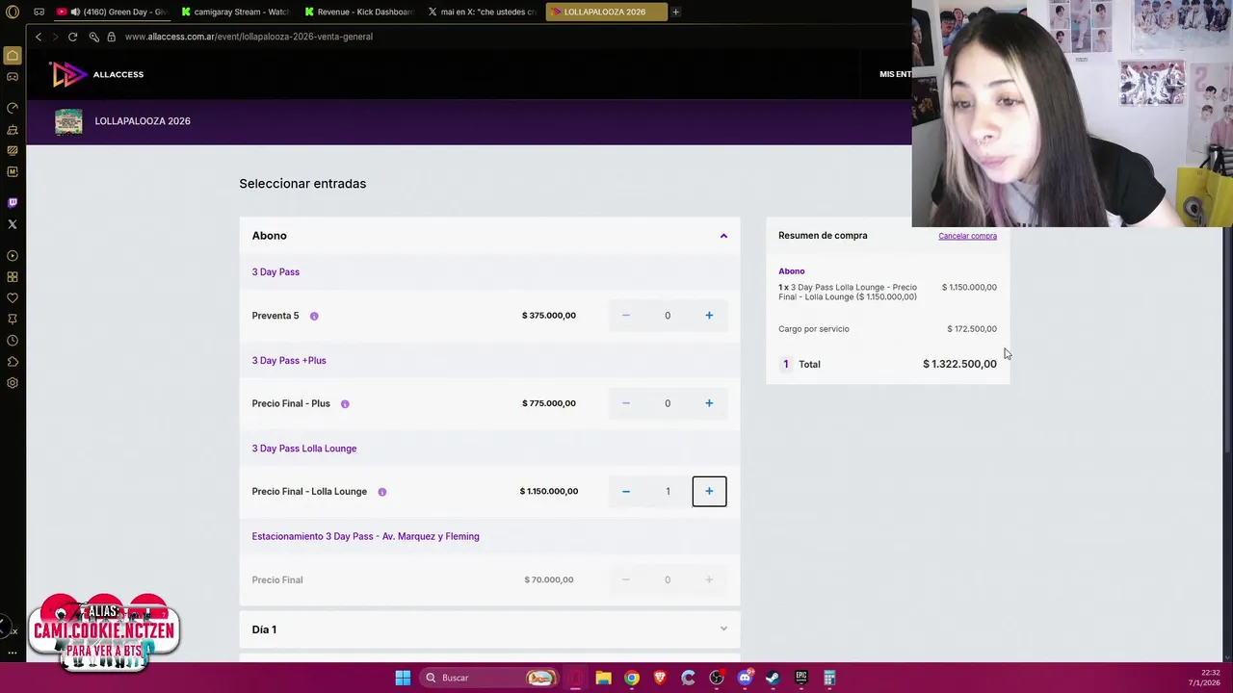Open Twitch panel in browser sidebar

click(13, 202)
